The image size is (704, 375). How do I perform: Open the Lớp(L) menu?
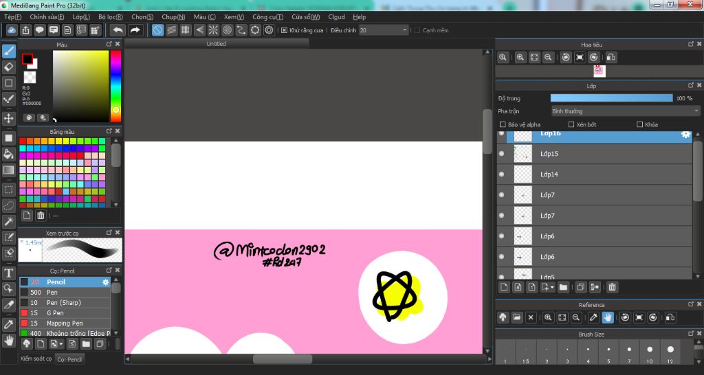81,17
